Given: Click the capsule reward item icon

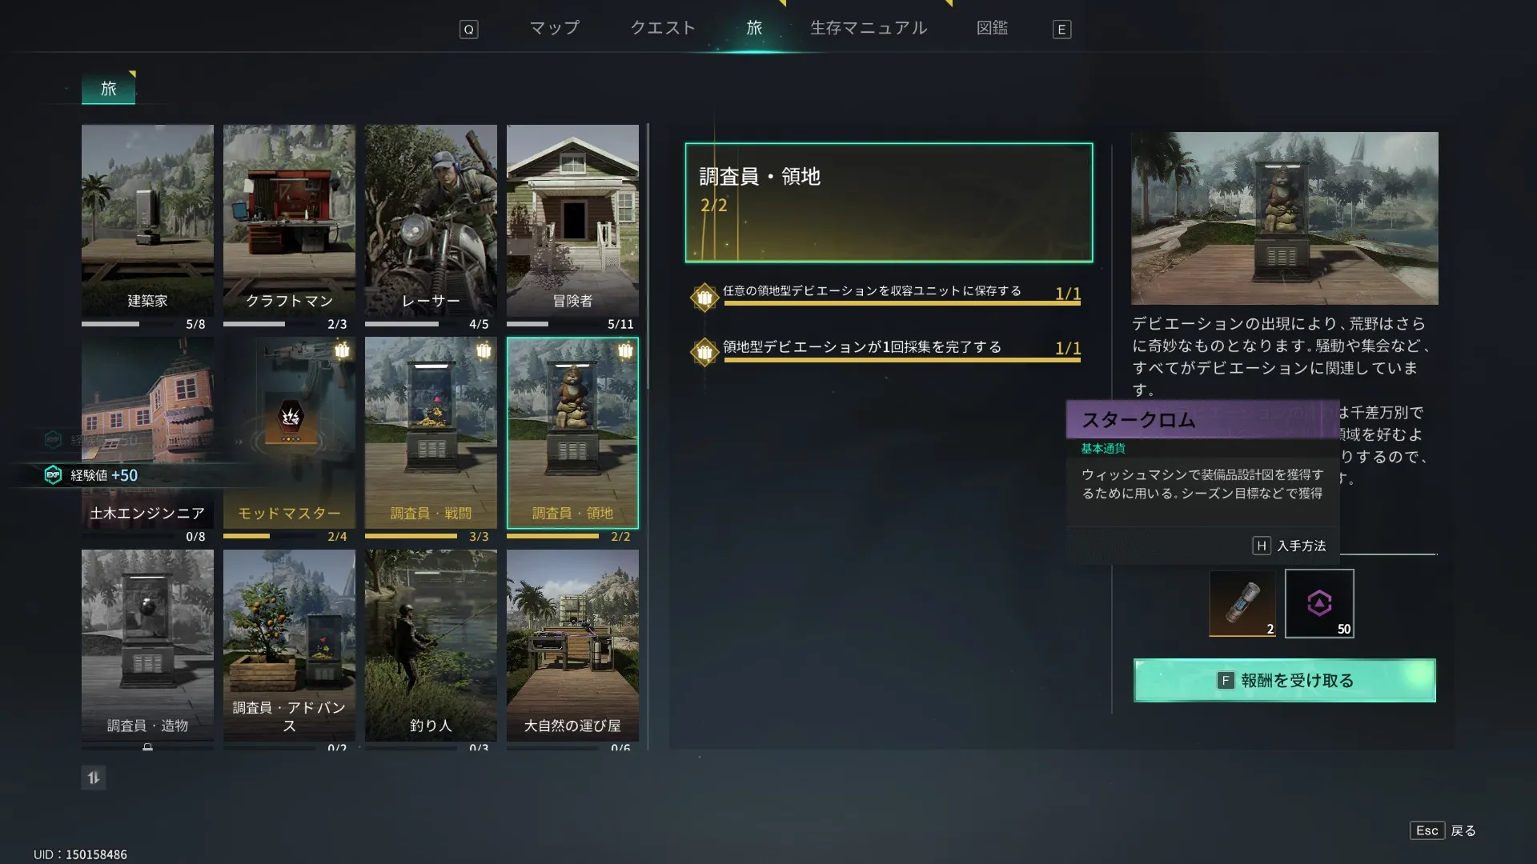Looking at the screenshot, I should click(x=1242, y=603).
